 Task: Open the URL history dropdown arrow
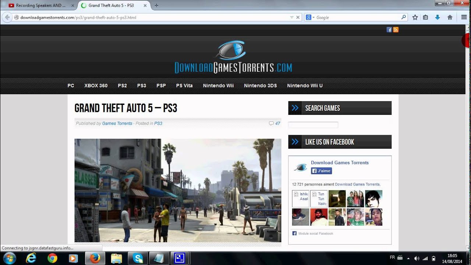click(292, 17)
